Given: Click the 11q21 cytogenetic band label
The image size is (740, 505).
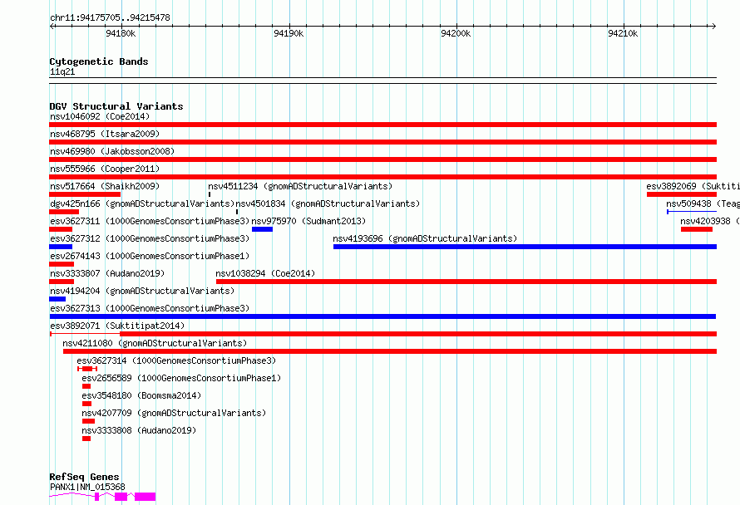Looking at the screenshot, I should [x=62, y=71].
